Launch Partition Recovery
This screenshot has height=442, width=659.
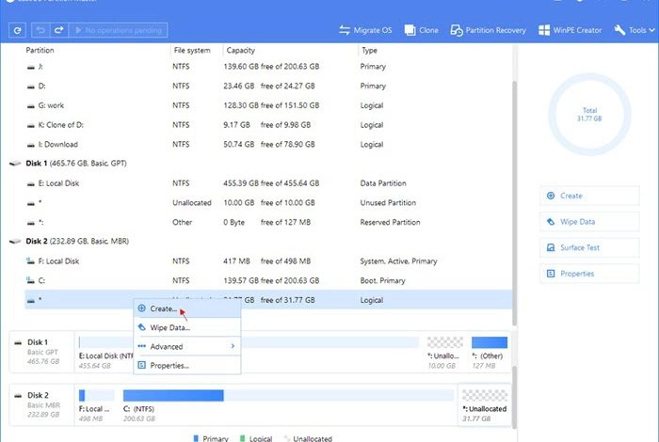point(488,30)
